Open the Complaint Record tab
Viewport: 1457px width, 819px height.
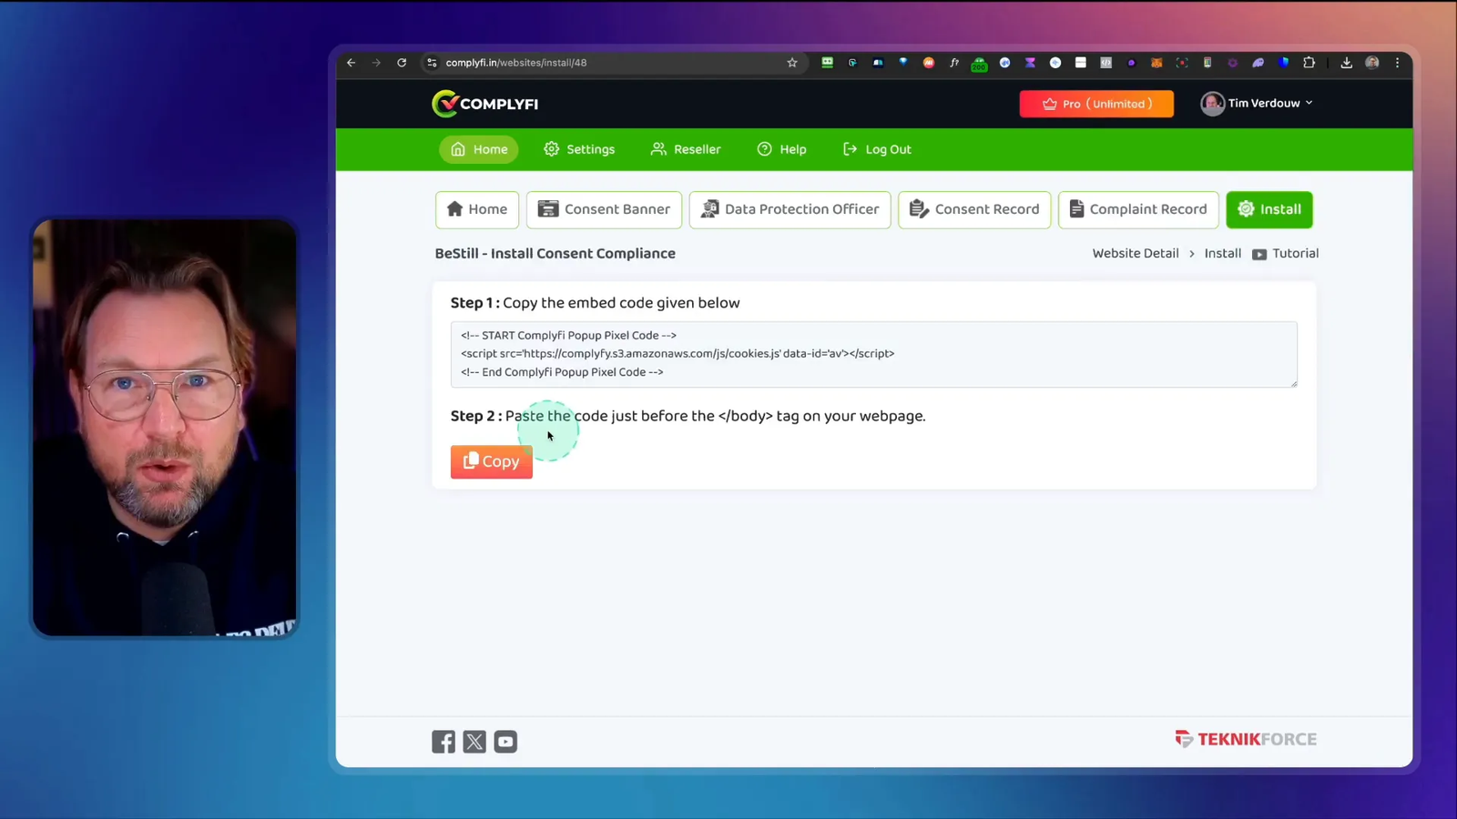click(1138, 209)
